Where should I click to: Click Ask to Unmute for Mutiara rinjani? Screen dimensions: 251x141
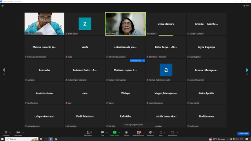[136, 61]
